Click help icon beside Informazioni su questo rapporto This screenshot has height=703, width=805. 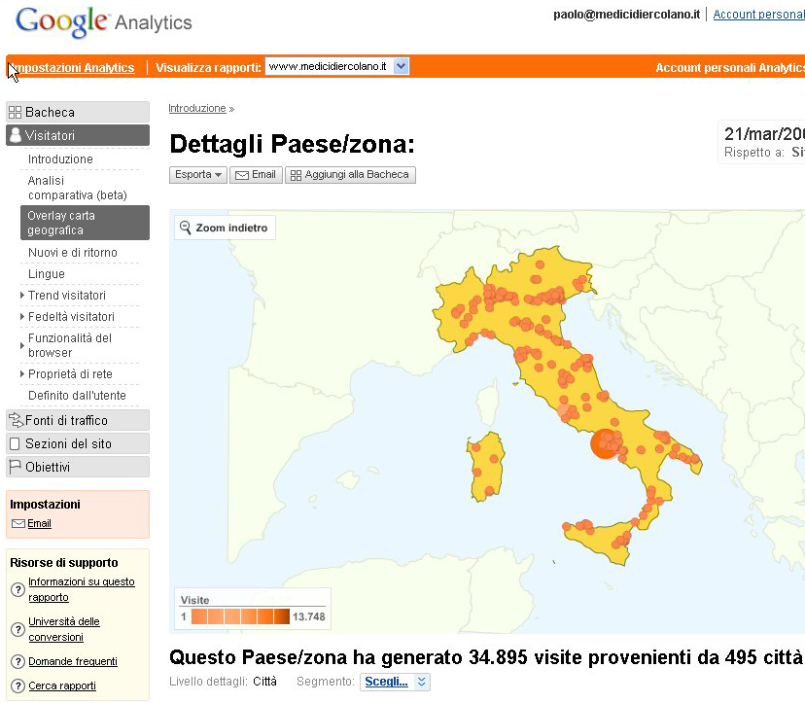coord(17,589)
